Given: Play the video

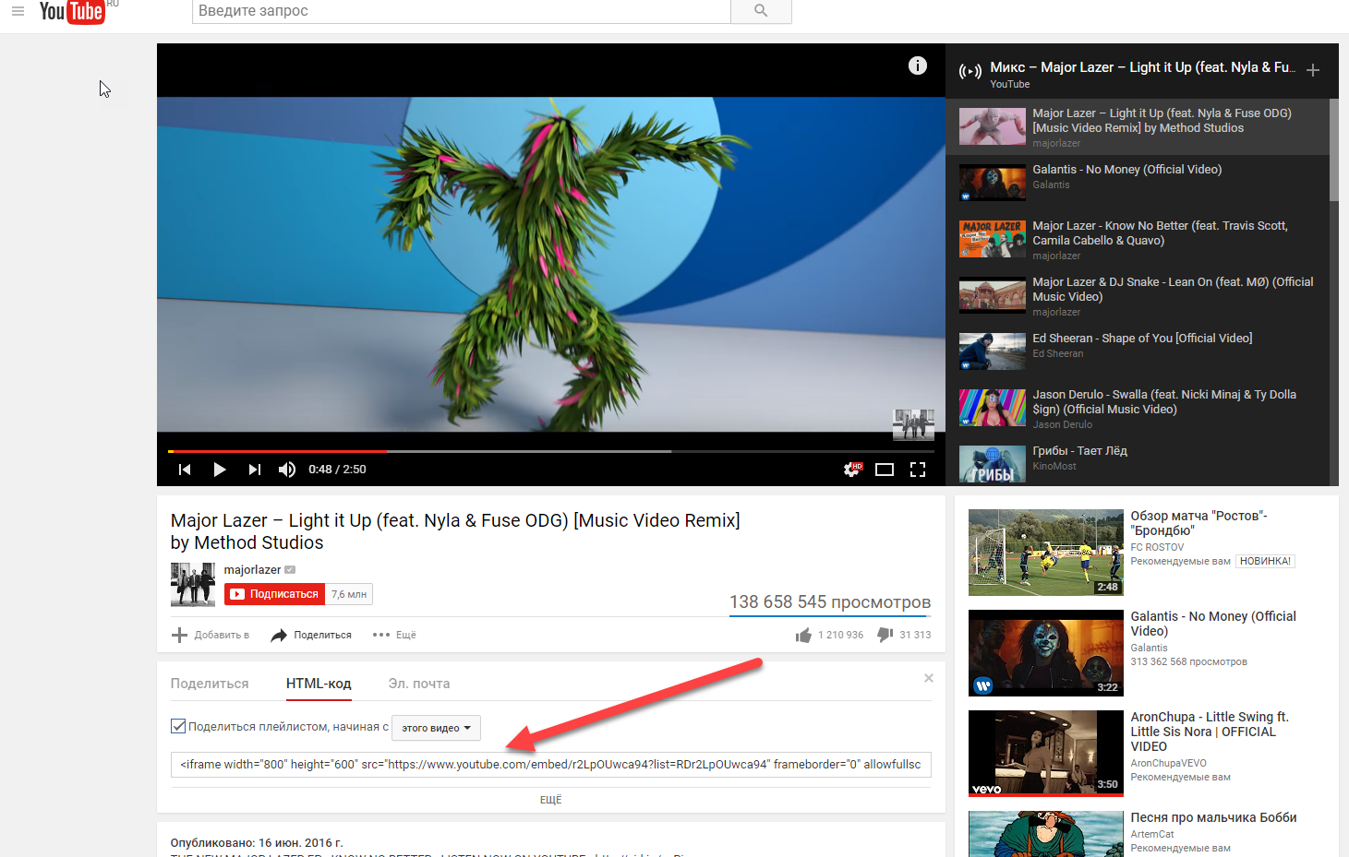Looking at the screenshot, I should click(219, 470).
